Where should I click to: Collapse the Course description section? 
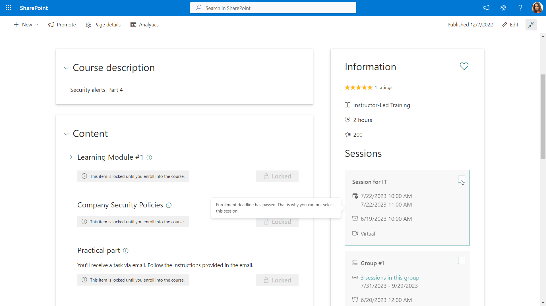[66, 68]
